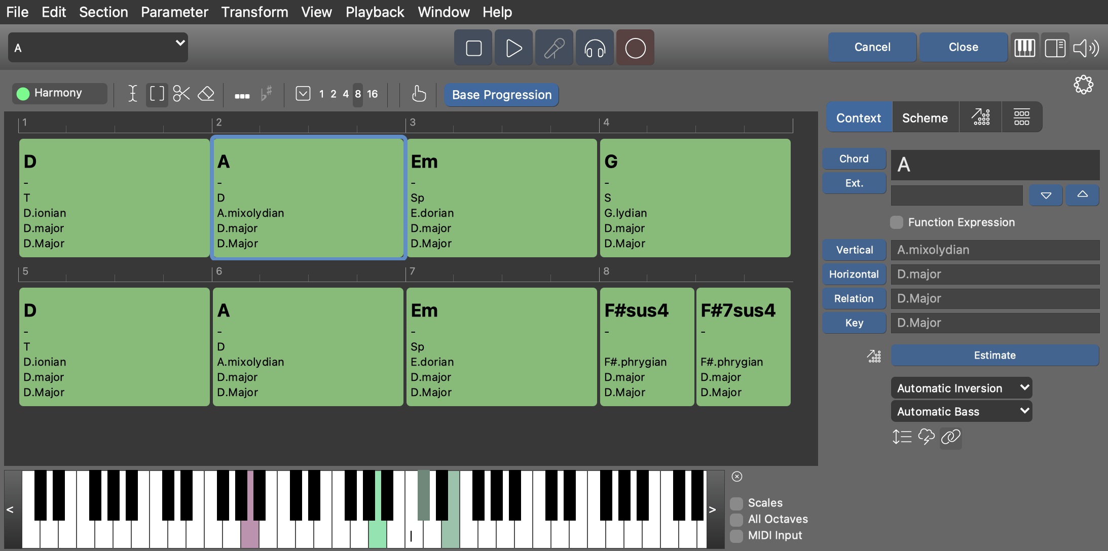1108x551 pixels.
Task: Toggle the headphones monitor button
Action: [595, 48]
